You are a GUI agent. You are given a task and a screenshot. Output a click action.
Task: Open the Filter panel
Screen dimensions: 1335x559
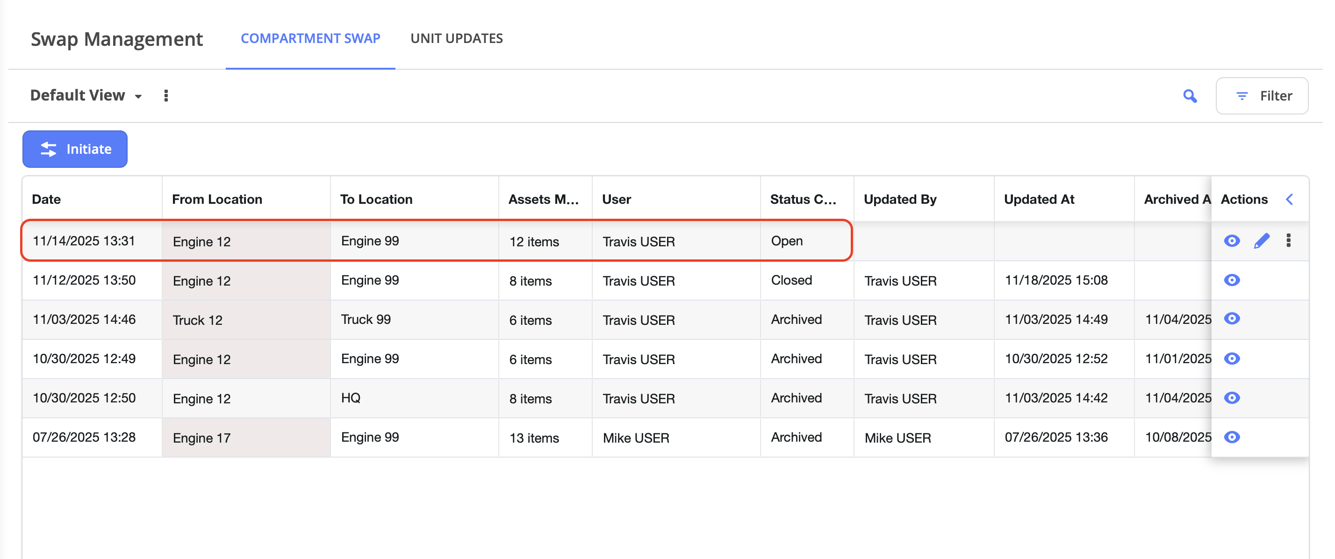[1262, 96]
